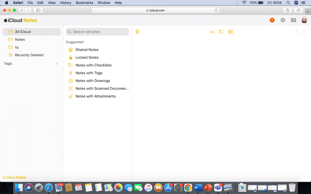Open the Help menu

coord(118,3)
